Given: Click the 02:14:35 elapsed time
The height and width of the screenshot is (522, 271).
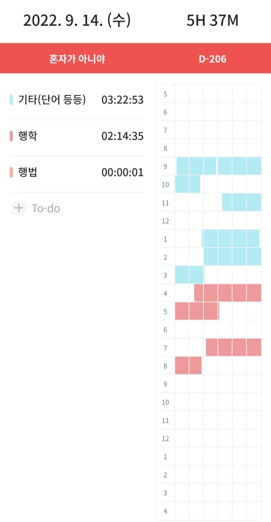Looking at the screenshot, I should coord(122,136).
